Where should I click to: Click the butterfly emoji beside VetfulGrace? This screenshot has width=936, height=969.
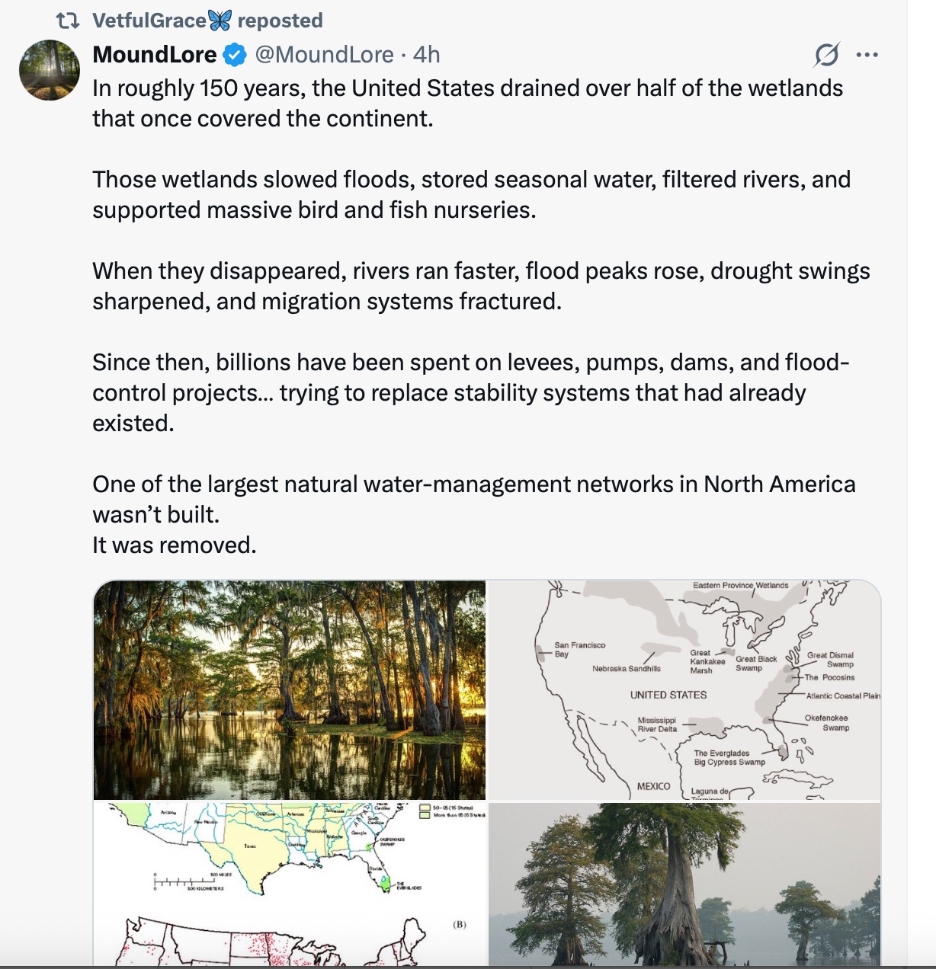point(220,21)
